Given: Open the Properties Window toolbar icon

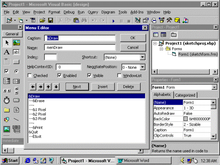Looking at the screenshot, I should pyautogui.click(x=146, y=21).
